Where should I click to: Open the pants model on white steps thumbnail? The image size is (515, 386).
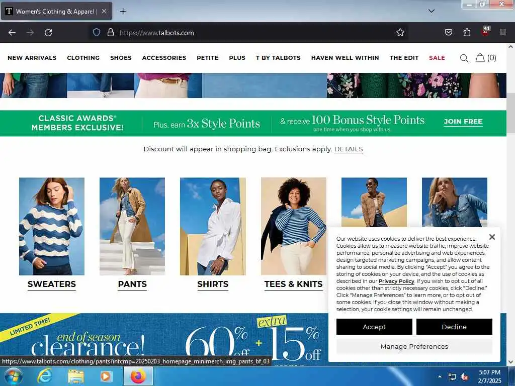click(132, 227)
